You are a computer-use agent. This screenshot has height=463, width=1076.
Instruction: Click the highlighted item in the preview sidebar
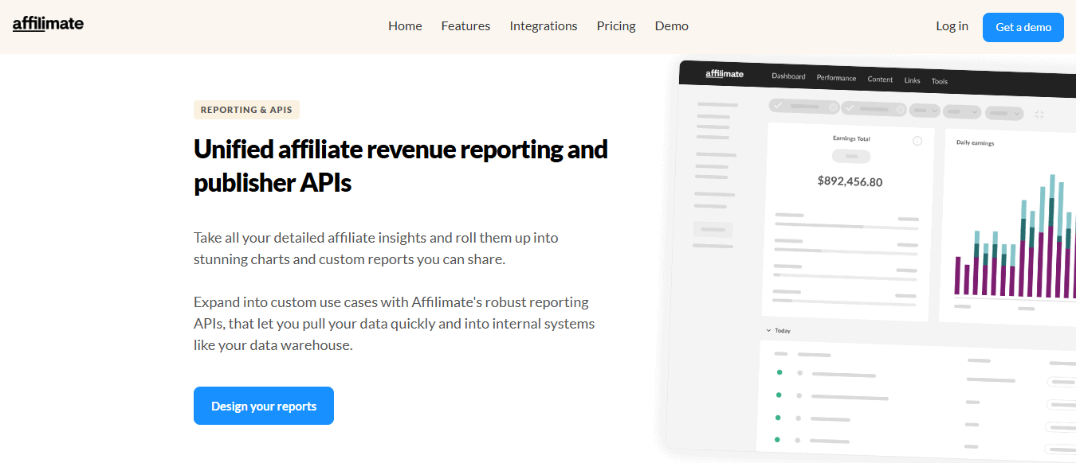713,229
